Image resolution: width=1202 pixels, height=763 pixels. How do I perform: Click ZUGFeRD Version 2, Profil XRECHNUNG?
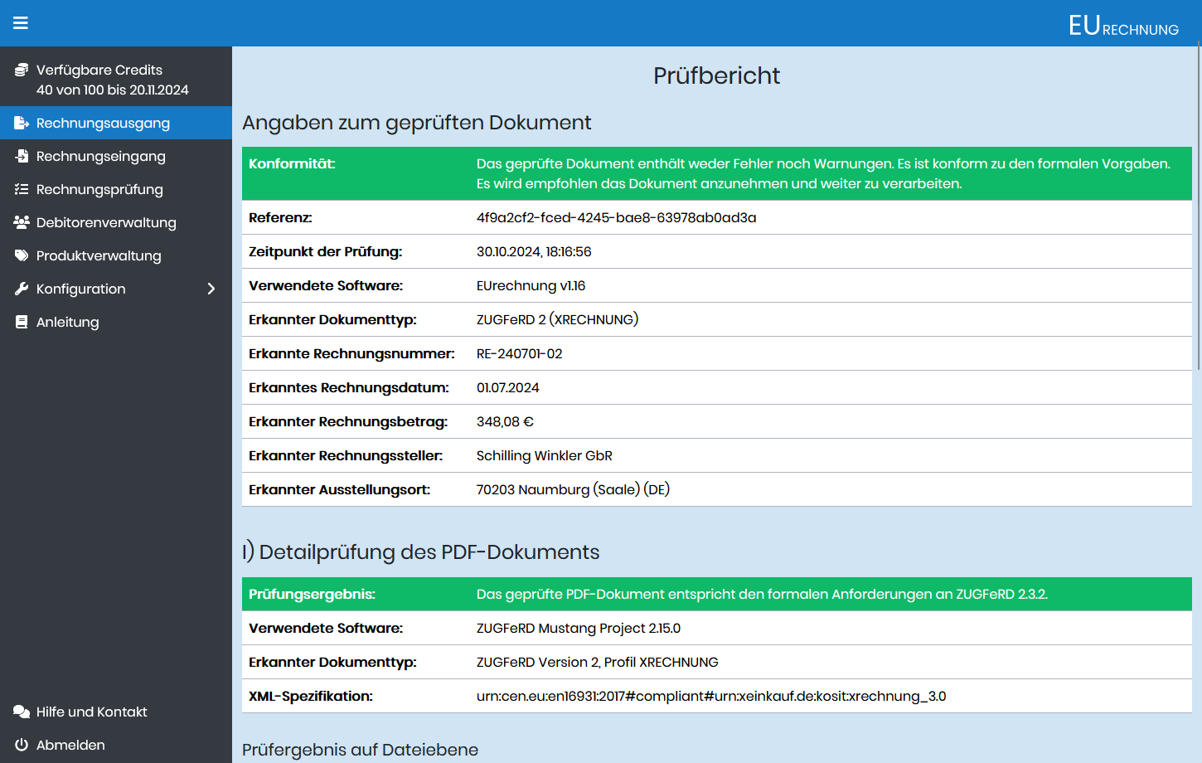coord(597,662)
